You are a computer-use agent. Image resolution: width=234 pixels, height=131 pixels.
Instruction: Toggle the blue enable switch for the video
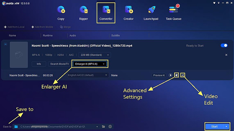click(224, 45)
